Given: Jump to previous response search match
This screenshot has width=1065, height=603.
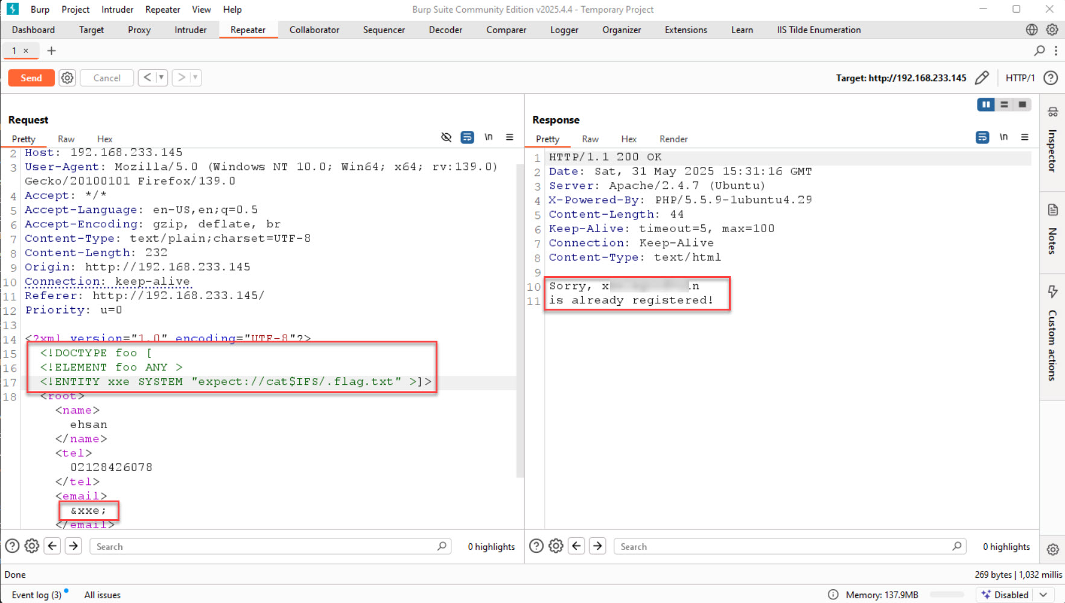Looking at the screenshot, I should tap(577, 546).
